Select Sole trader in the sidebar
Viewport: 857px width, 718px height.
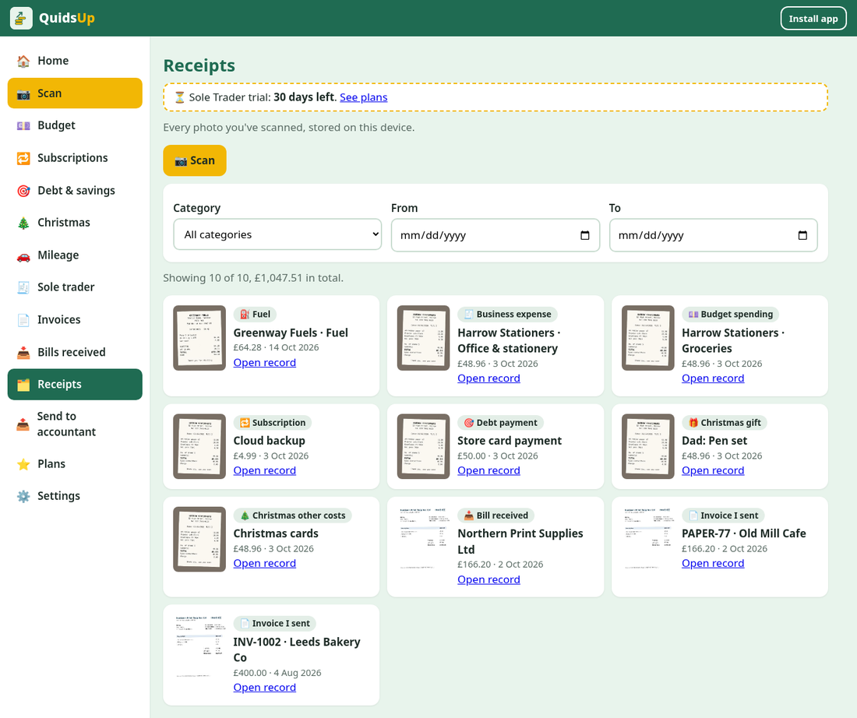click(75, 287)
